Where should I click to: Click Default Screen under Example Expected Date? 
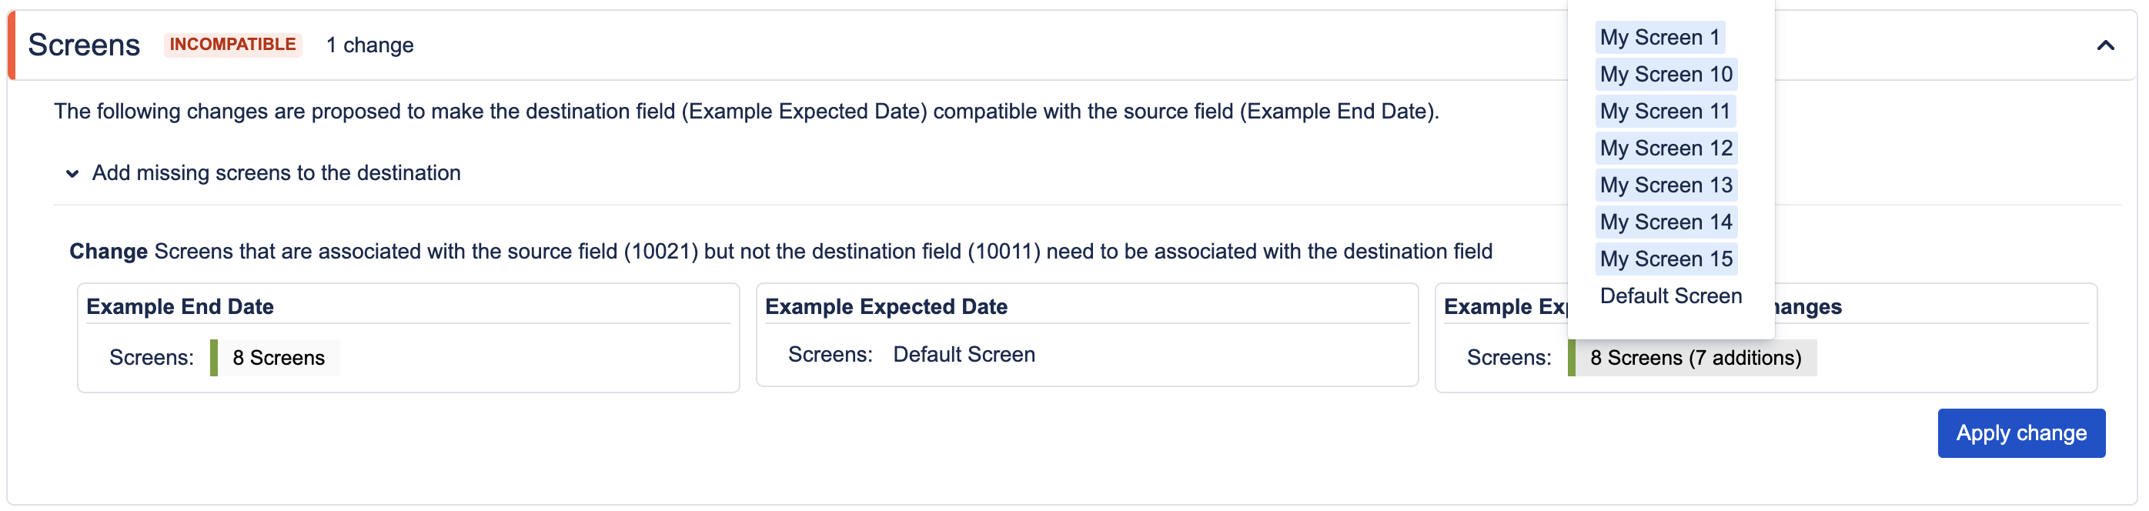964,354
